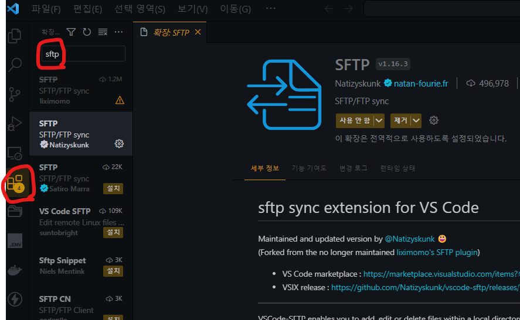Image resolution: width=520 pixels, height=320 pixels.
Task: Open manage gear for Natizyskunk SFTP in list
Action: [119, 143]
